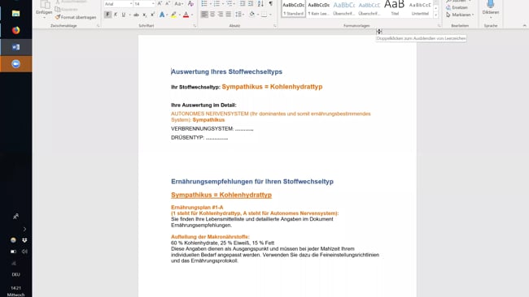Screen dimensions: 529x297
Task: Open File Explorer from the taskbar
Action: tap(15, 14)
